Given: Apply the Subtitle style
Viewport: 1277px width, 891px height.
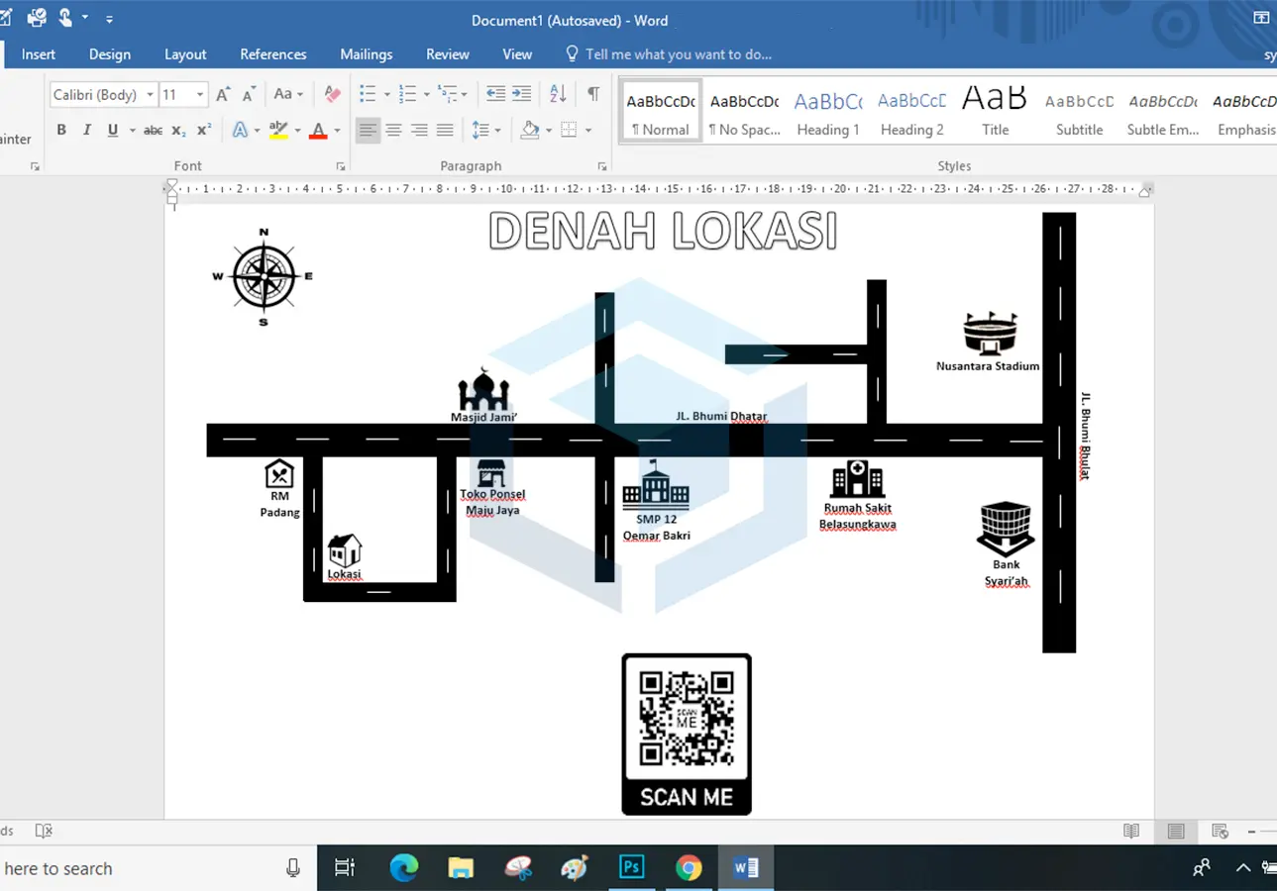Looking at the screenshot, I should 1080,112.
